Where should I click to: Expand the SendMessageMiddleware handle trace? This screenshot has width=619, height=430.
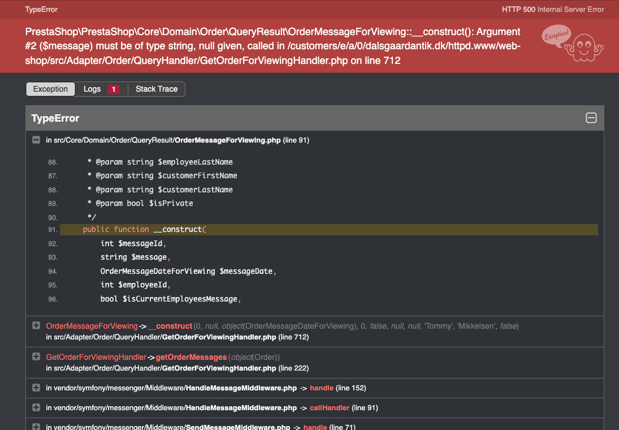coord(36,427)
